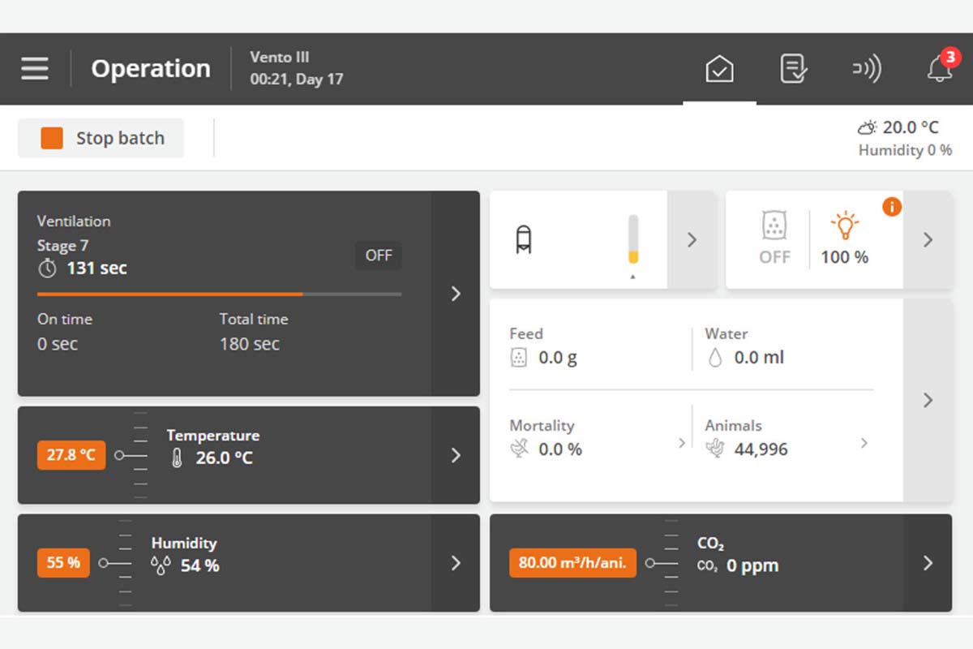Open the hamburger menu
Screen dimensions: 973x649
coord(35,69)
